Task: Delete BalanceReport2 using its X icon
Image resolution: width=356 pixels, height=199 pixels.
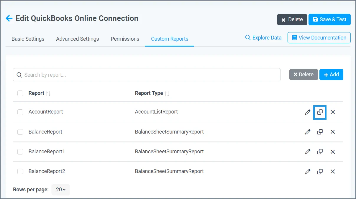Action: pyautogui.click(x=333, y=171)
